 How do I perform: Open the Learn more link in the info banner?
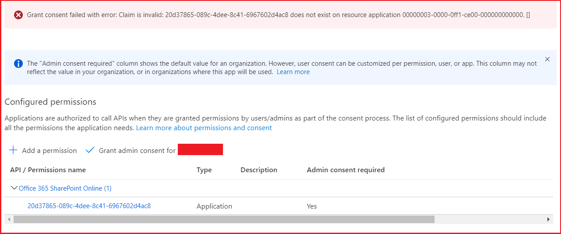(293, 72)
